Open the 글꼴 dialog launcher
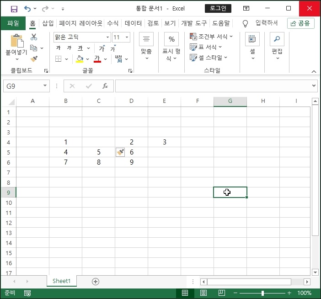 click(130, 71)
